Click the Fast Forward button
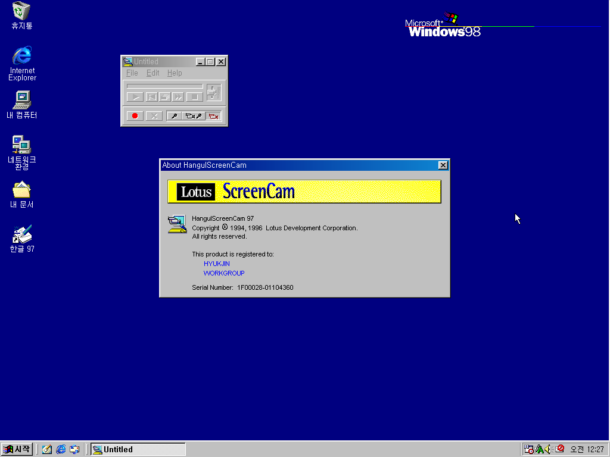Screen dimensions: 610x457 coord(178,97)
